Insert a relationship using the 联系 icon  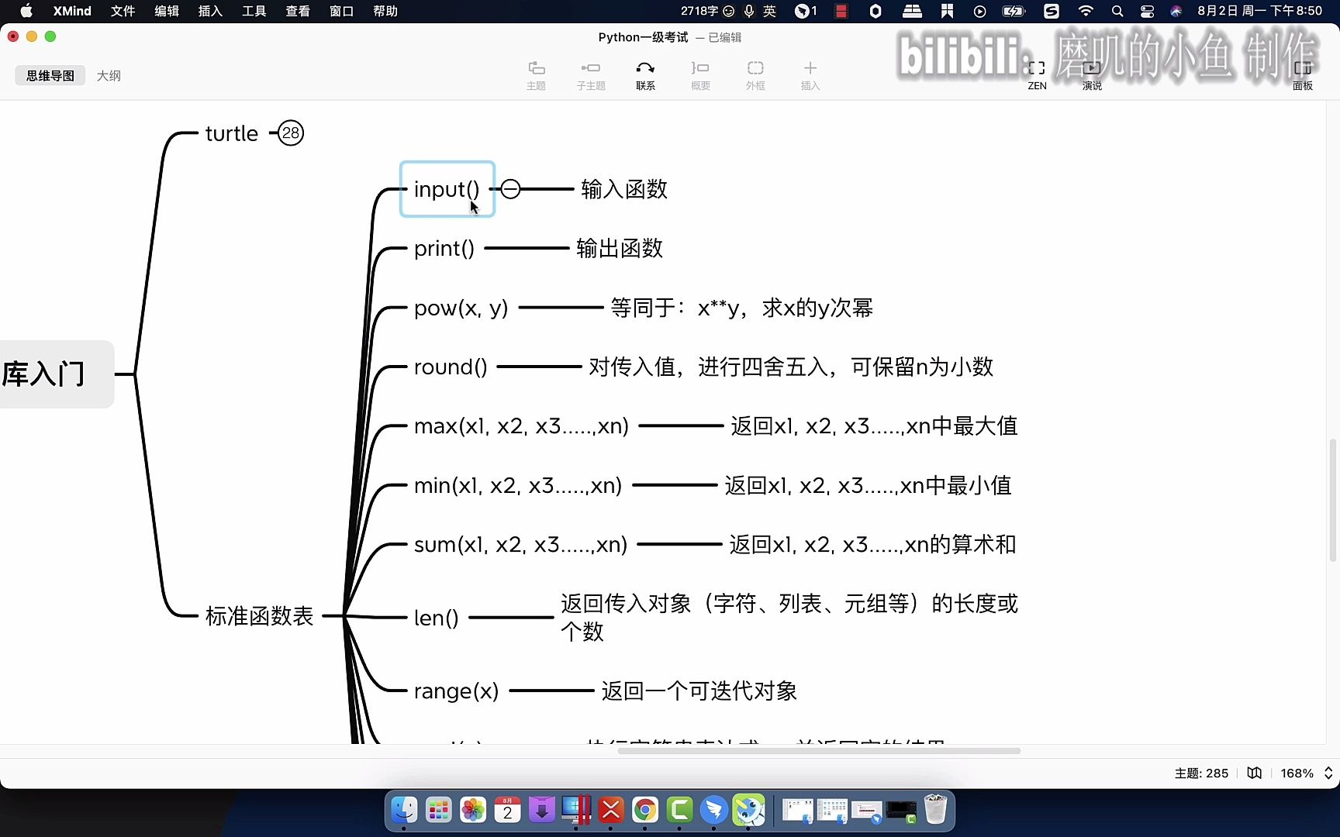tap(644, 74)
